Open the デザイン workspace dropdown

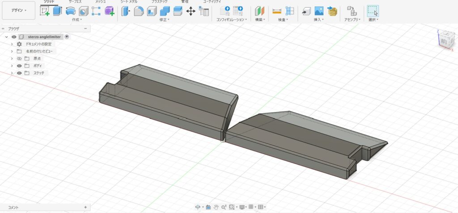click(x=18, y=10)
